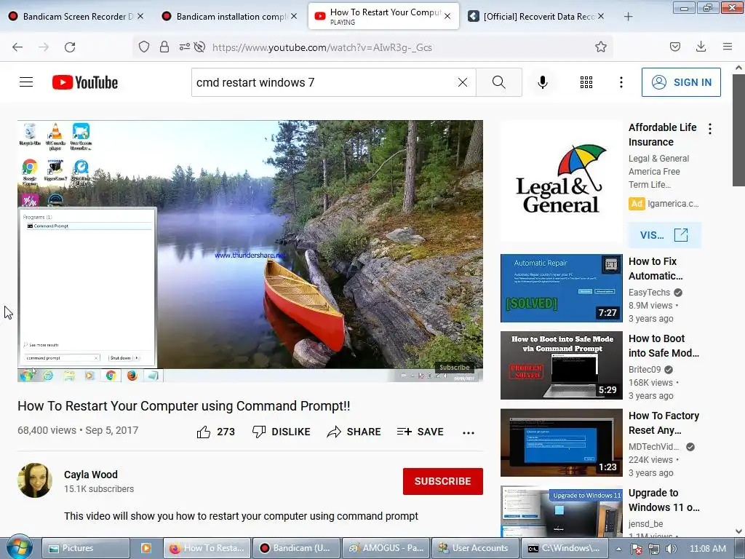Open the YouTube guide hamburger menu
745x559 pixels.
(26, 82)
